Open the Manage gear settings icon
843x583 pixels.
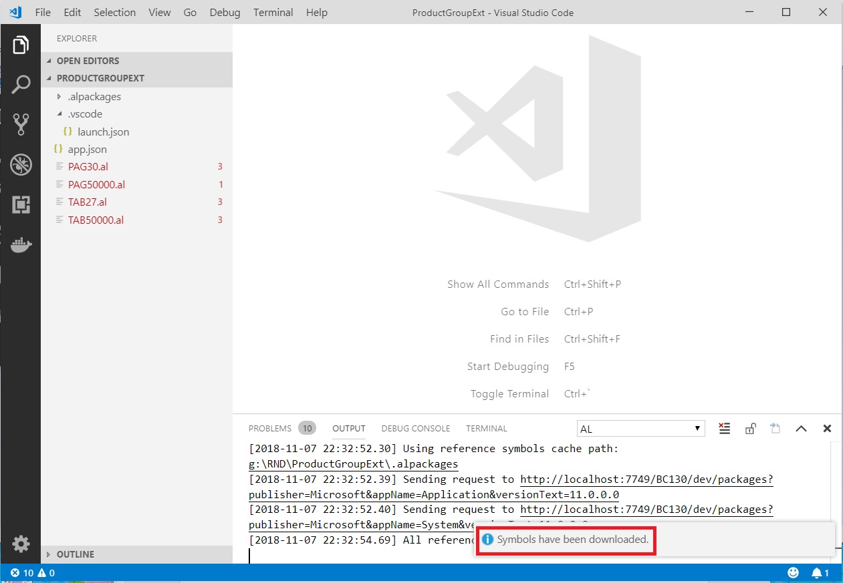click(x=21, y=544)
